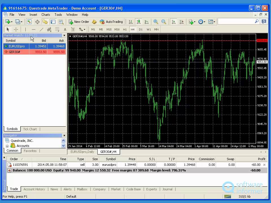Open the Journal terminal tab
271x203 pixels.
pyautogui.click(x=167, y=189)
